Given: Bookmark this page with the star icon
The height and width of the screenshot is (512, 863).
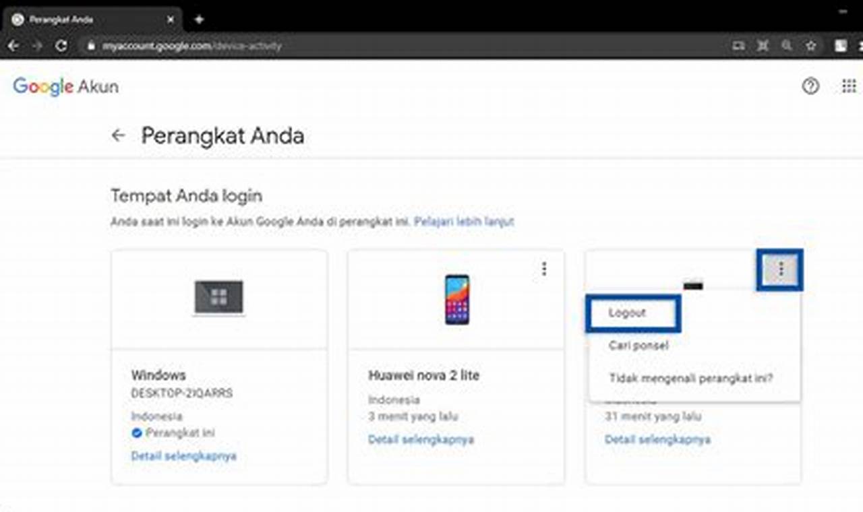Looking at the screenshot, I should pos(811,46).
